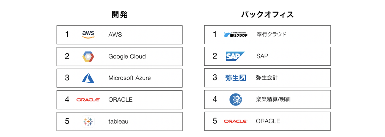Image resolution: width=385 pixels, height=137 pixels.
Task: Click rank number 1 in 開発 list
Action: point(67,35)
